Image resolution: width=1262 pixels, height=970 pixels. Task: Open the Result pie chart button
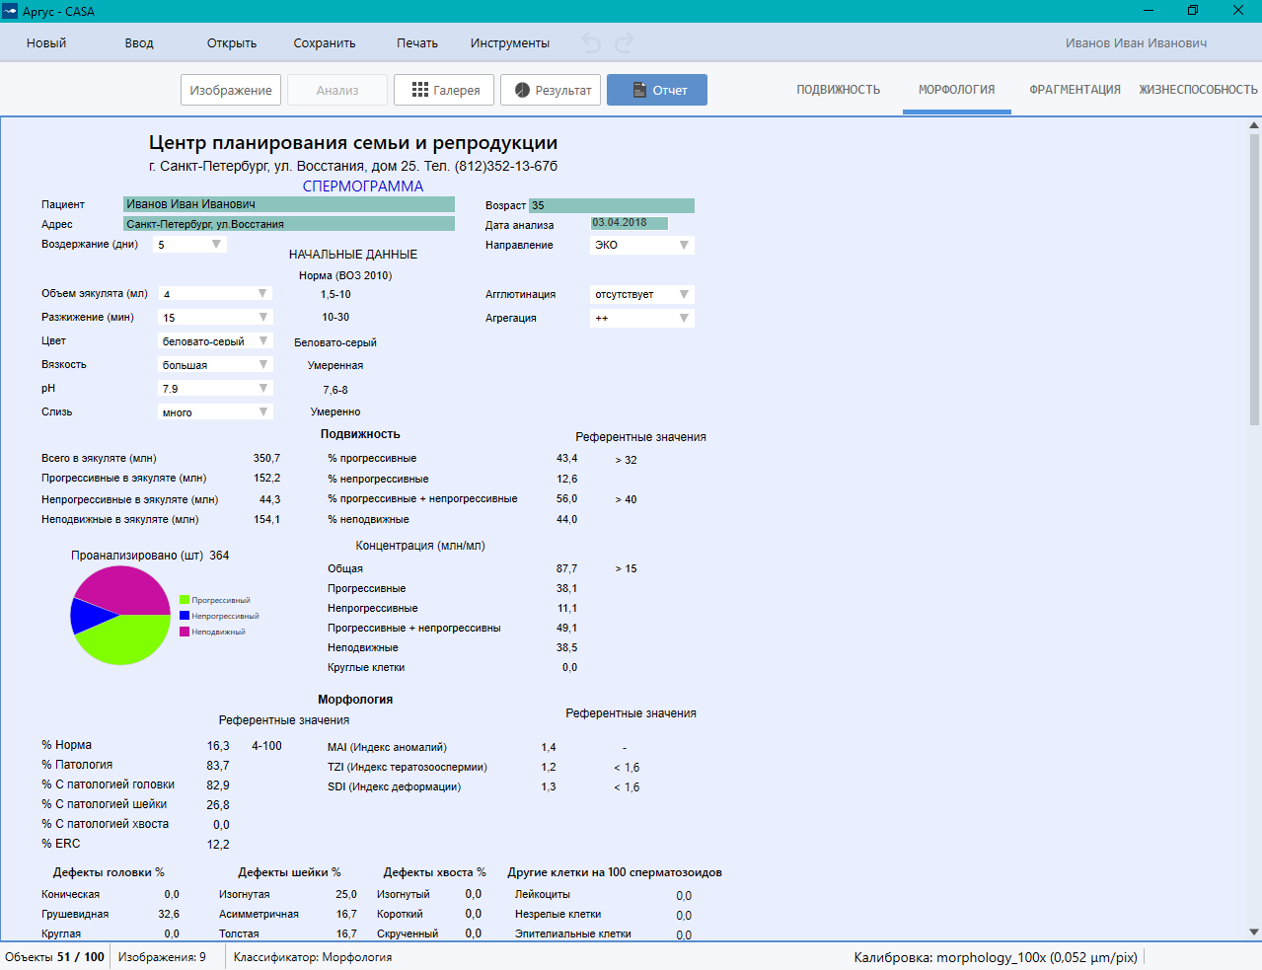tap(553, 90)
